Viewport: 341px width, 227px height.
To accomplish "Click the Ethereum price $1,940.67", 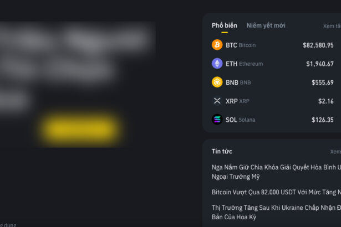I will pos(319,64).
